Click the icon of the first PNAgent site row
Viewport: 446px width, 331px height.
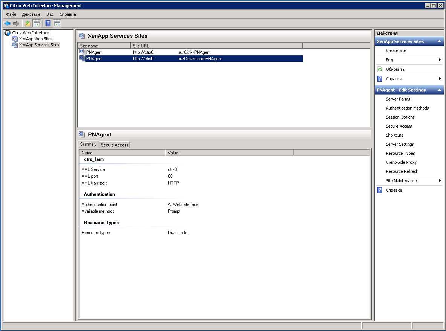[x=82, y=52]
